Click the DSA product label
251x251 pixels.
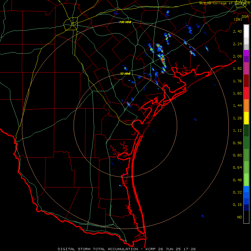245,16
